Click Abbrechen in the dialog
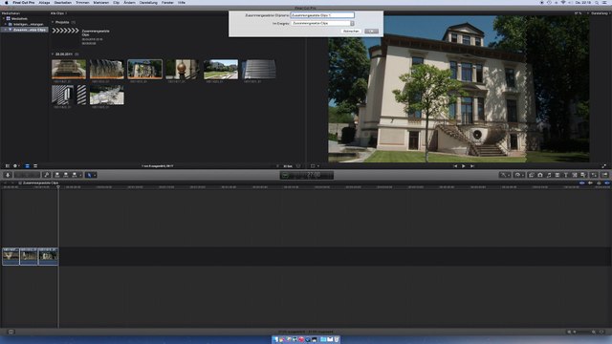Viewport: 612px width, 344px height. 351,32
